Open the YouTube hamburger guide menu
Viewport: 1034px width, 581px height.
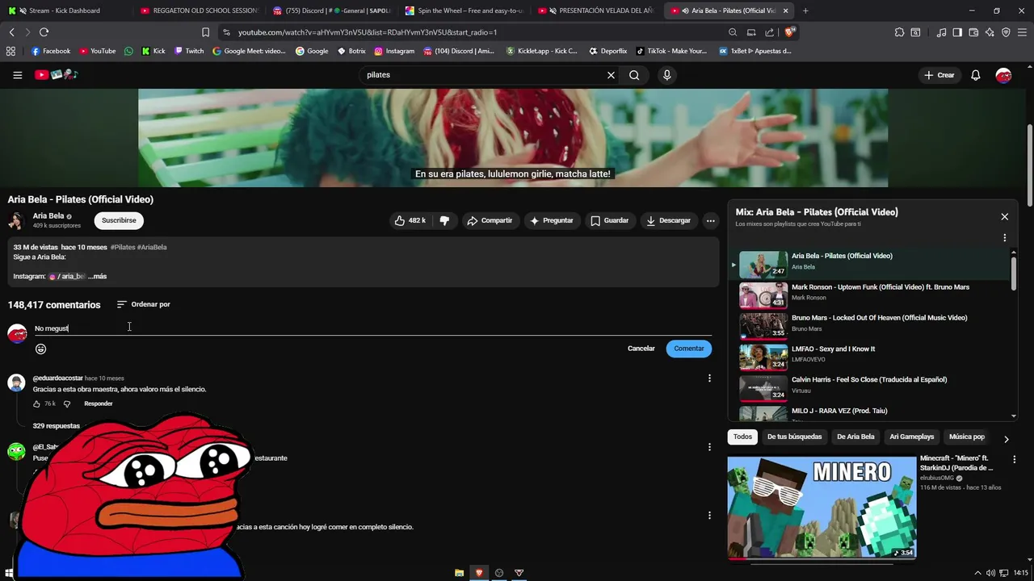17,75
